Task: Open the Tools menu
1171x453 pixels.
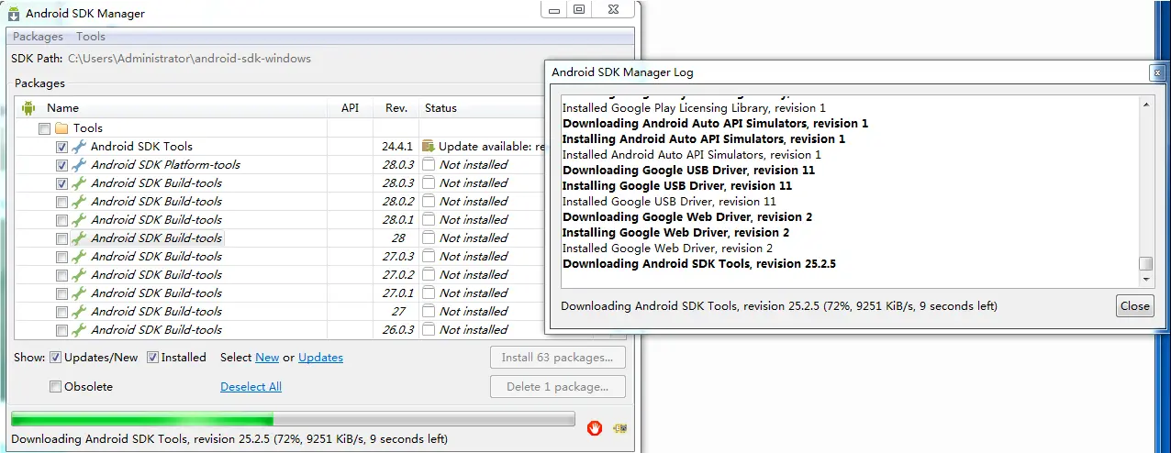Action: (x=91, y=37)
